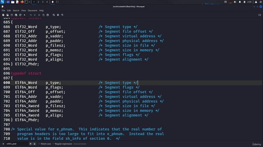Close the search bar with X icon
The height and width of the screenshot is (147, 263).
point(3,144)
